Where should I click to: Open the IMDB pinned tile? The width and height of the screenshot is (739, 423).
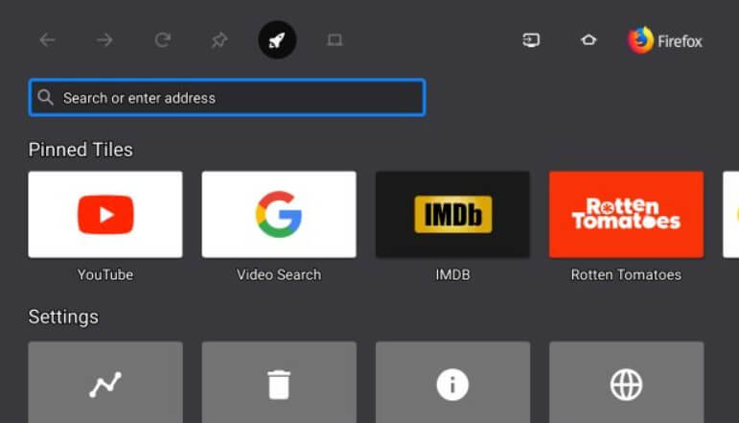point(453,215)
